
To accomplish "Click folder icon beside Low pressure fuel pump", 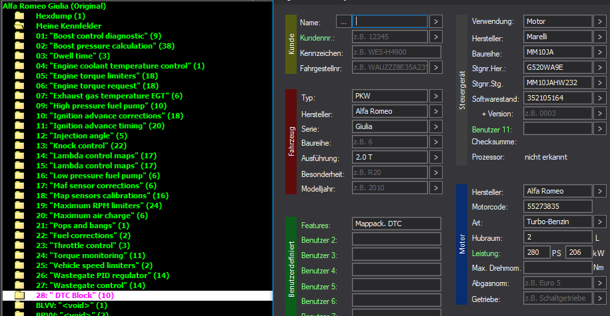I will [x=19, y=176].
